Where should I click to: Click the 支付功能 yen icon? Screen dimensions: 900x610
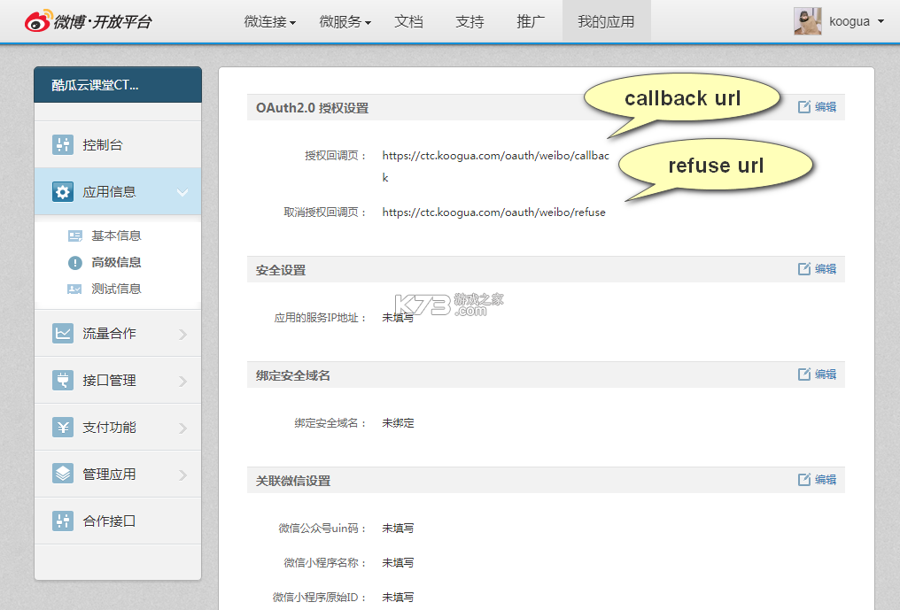(x=63, y=427)
